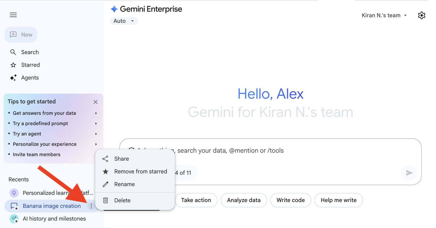Select Share from the context menu
436x228 pixels.
(x=121, y=159)
